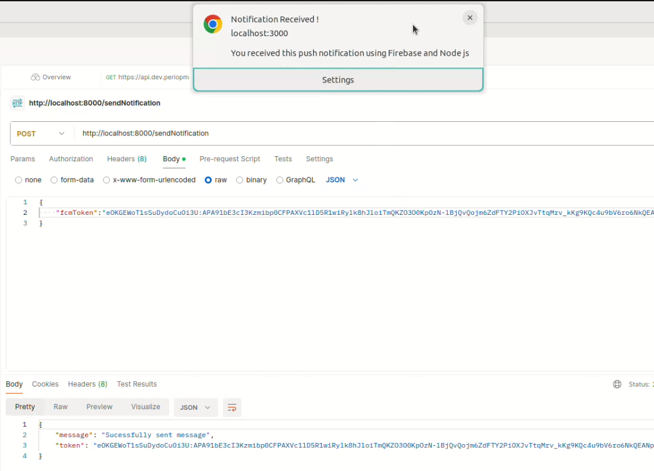This screenshot has width=654, height=471.
Task: Click the Overview tab icon
Action: (x=35, y=77)
